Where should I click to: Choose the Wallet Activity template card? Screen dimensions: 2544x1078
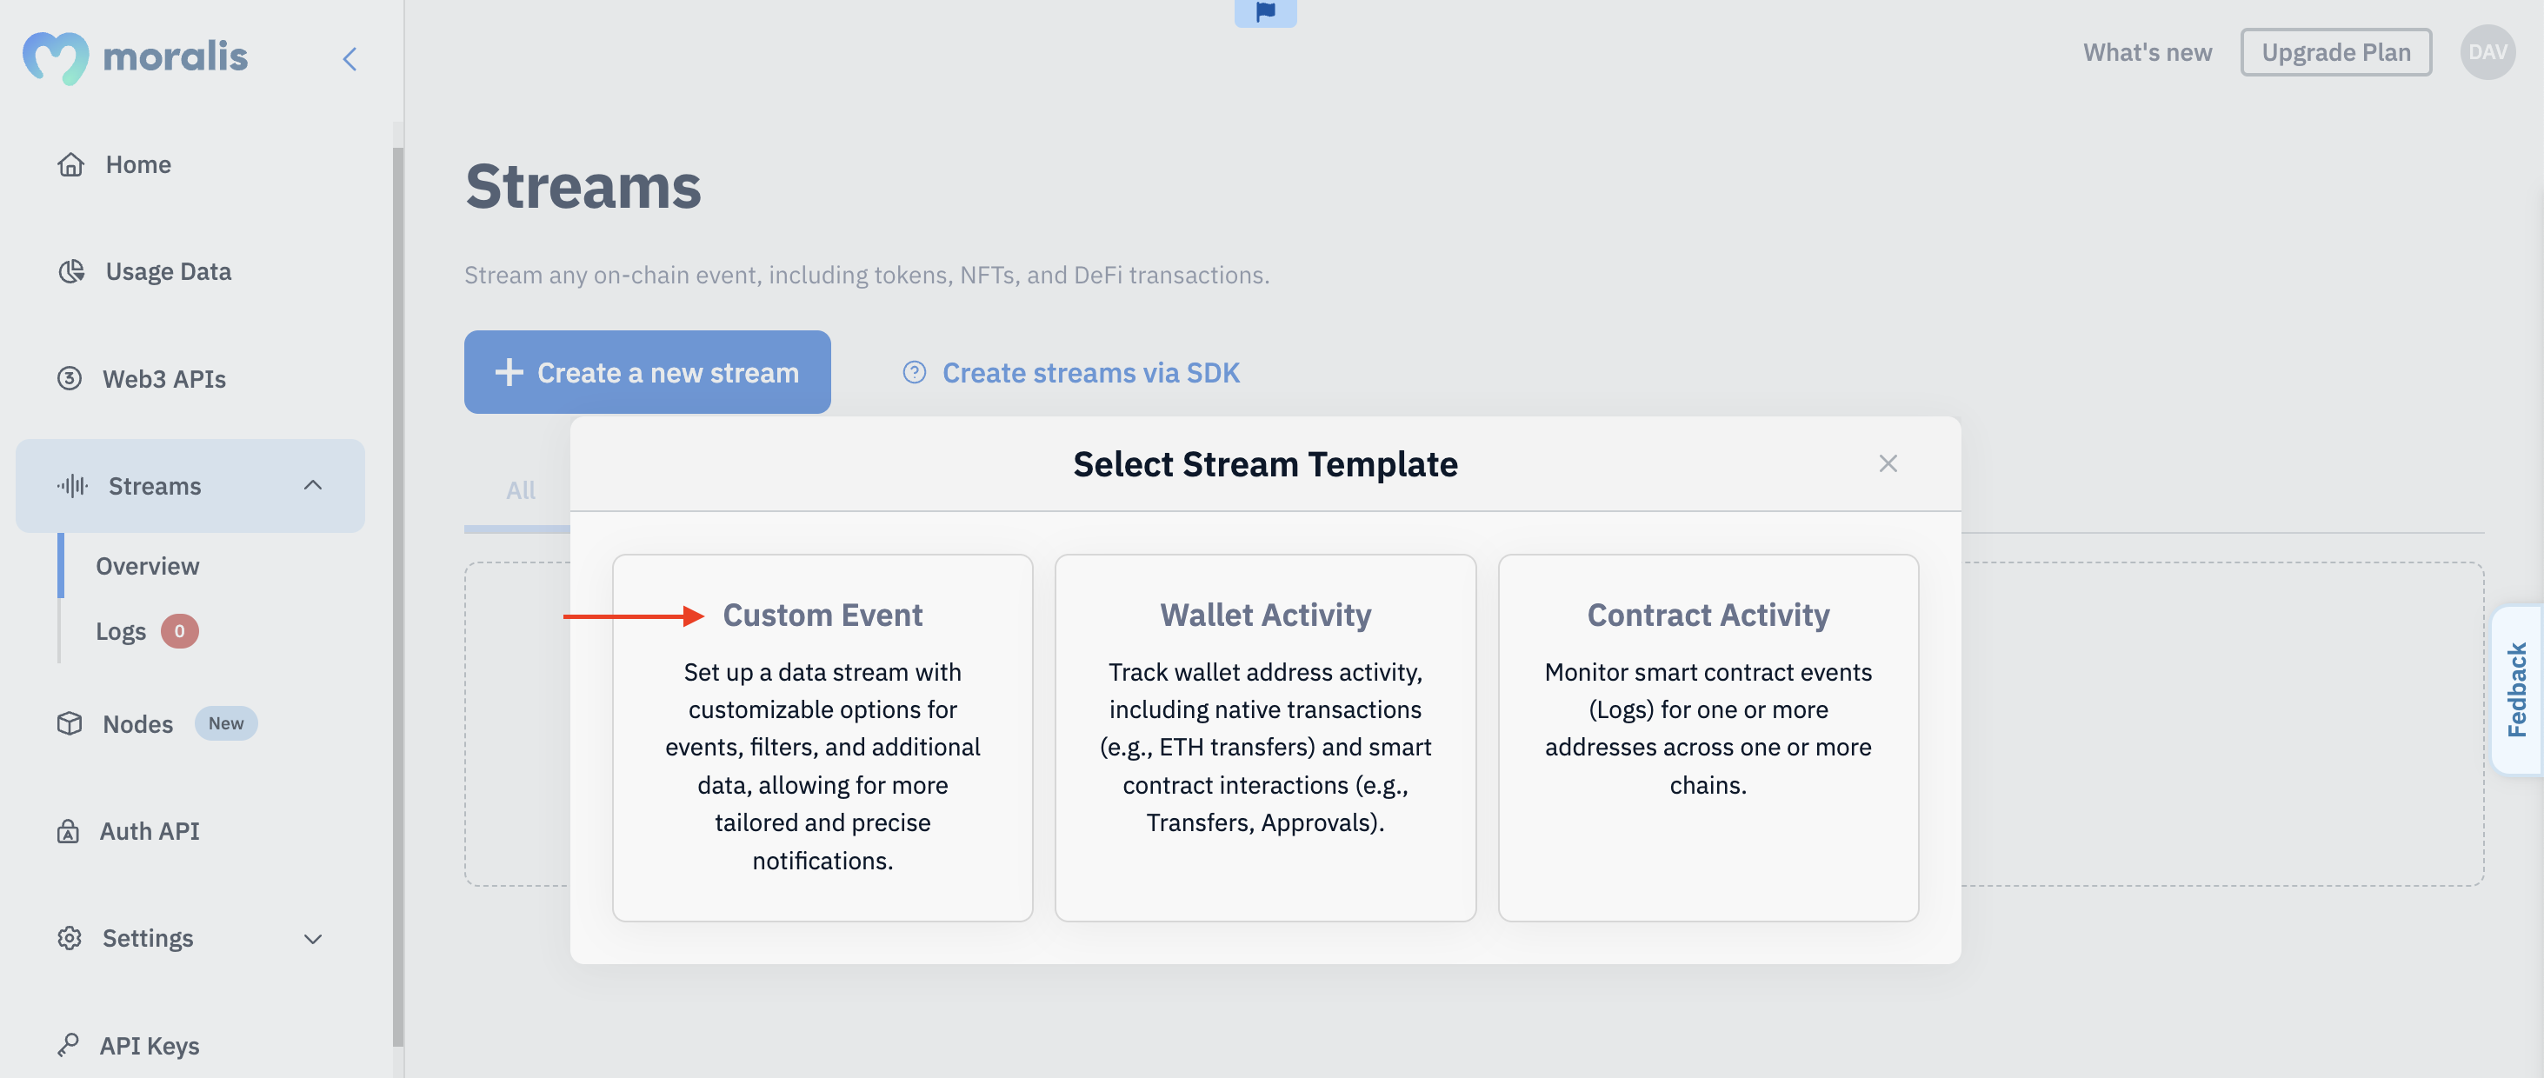point(1265,737)
